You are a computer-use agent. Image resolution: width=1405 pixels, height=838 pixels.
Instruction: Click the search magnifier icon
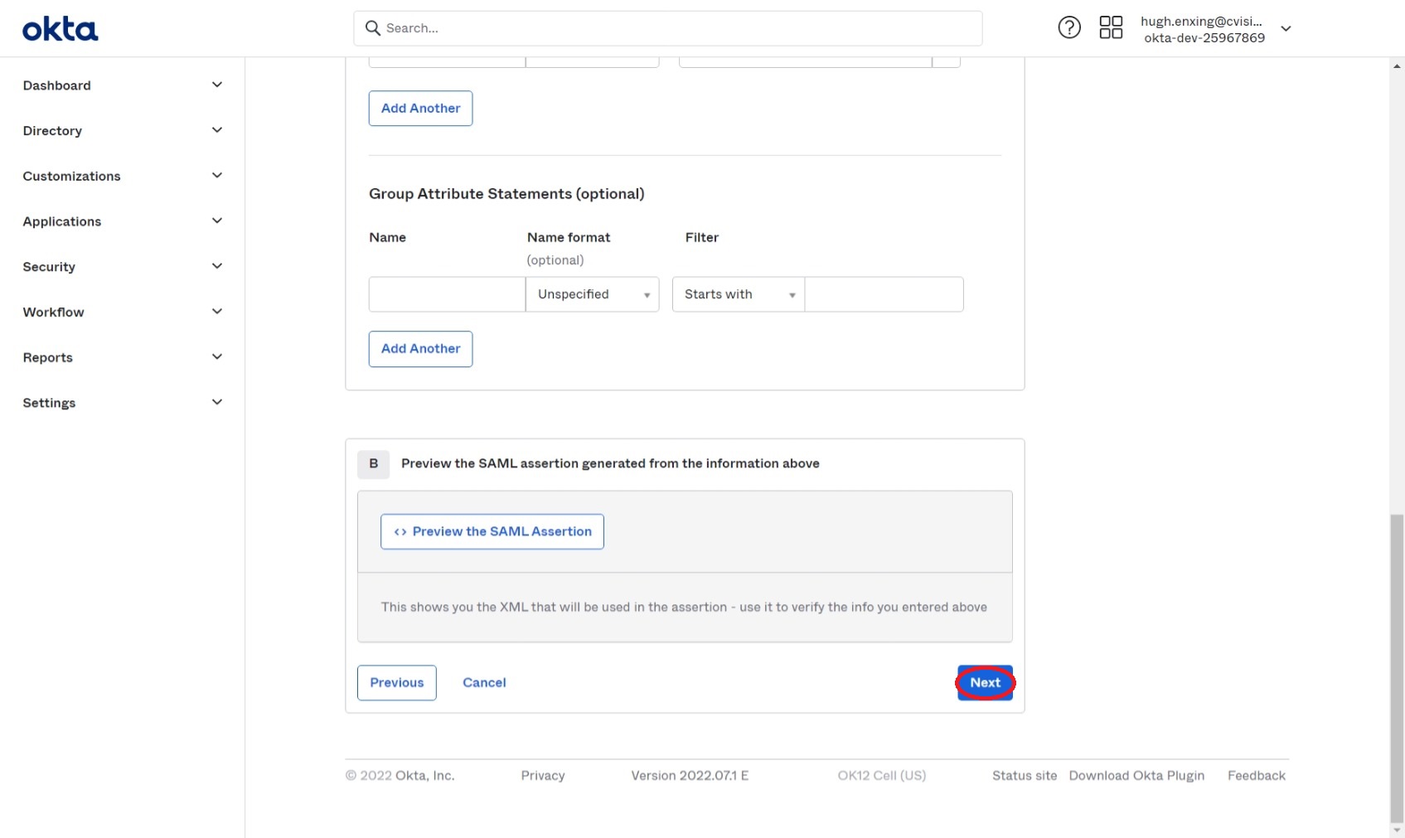click(373, 28)
